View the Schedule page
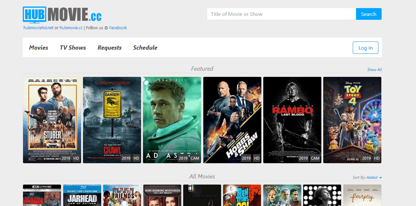The width and height of the screenshot is (416, 206). tap(145, 48)
